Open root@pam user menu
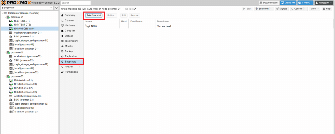Viewport: 335px width, 134px height. click(324, 3)
